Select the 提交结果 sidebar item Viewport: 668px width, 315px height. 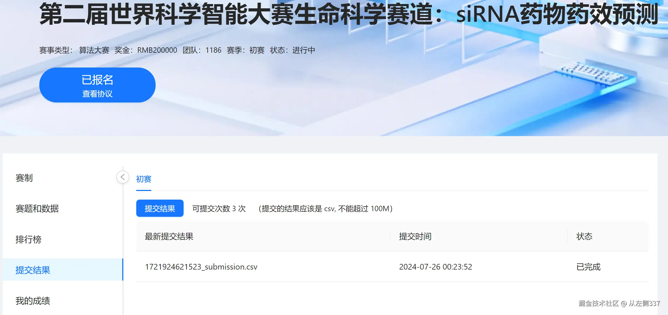coord(33,270)
